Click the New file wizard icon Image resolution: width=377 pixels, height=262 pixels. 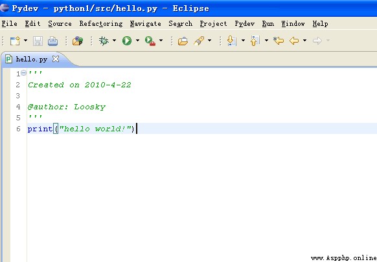point(15,41)
